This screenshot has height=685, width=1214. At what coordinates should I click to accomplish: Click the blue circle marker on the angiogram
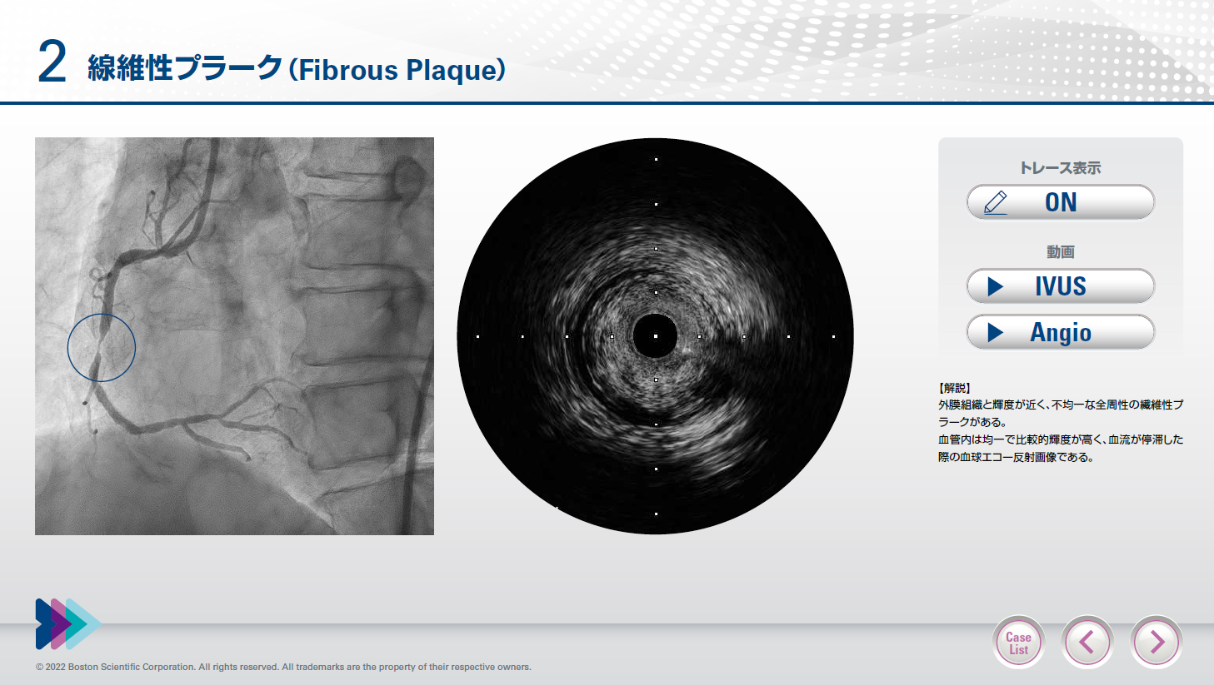coord(102,348)
